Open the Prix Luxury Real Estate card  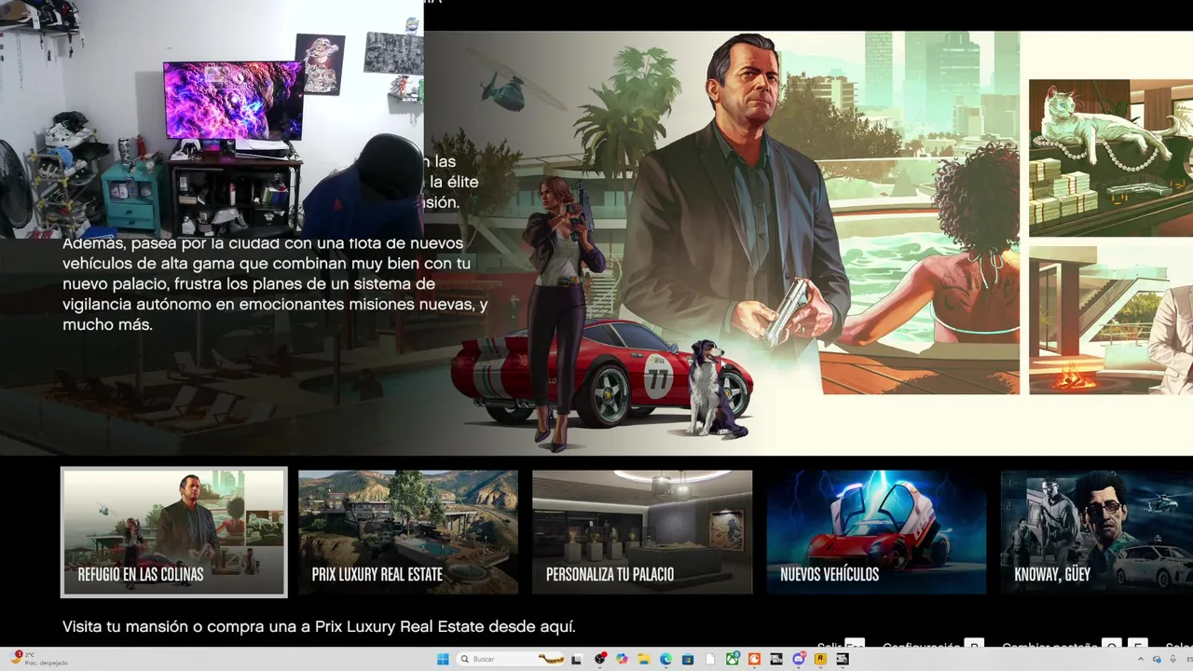tap(408, 532)
